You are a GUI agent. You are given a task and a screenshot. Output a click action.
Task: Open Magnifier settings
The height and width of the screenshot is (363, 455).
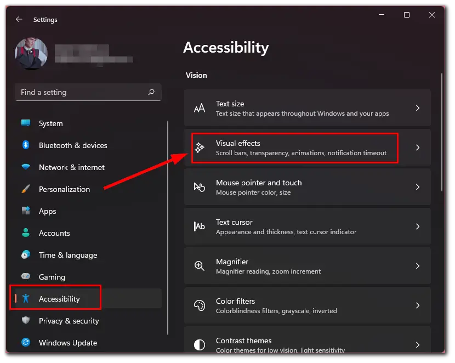tap(308, 266)
